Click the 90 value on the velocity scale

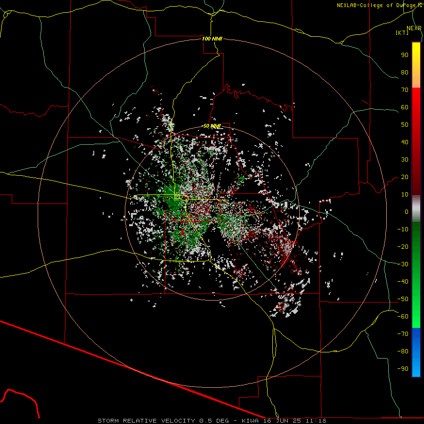pyautogui.click(x=405, y=55)
